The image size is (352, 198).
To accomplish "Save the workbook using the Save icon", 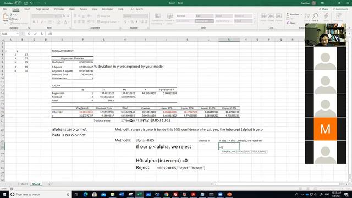I will tap(26, 3).
